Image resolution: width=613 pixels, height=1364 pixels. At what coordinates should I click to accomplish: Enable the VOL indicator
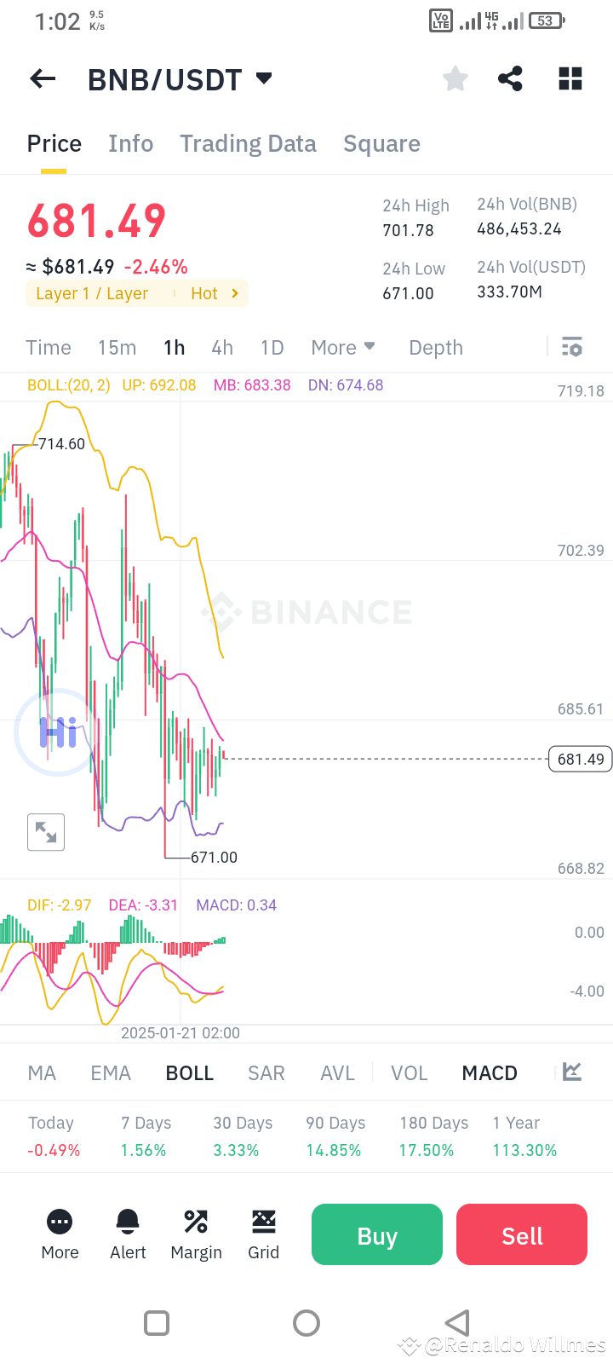coord(409,1072)
